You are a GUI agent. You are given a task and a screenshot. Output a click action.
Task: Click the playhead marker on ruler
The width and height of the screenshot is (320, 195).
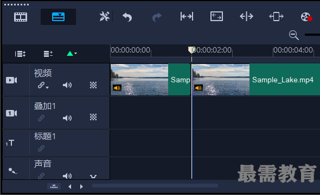[191, 50]
